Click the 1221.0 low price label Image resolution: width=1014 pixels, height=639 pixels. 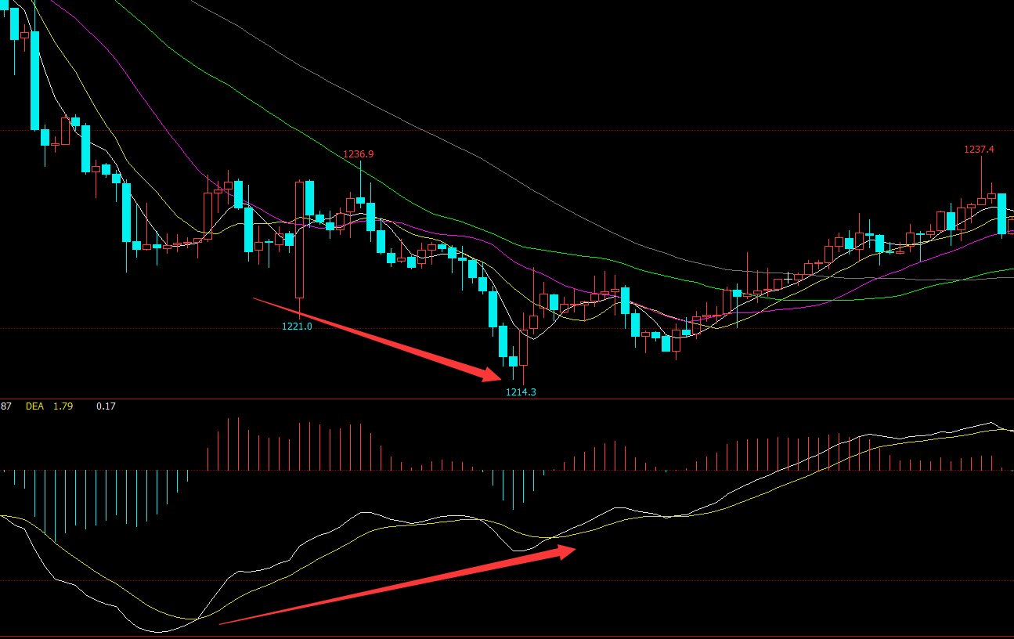[297, 327]
